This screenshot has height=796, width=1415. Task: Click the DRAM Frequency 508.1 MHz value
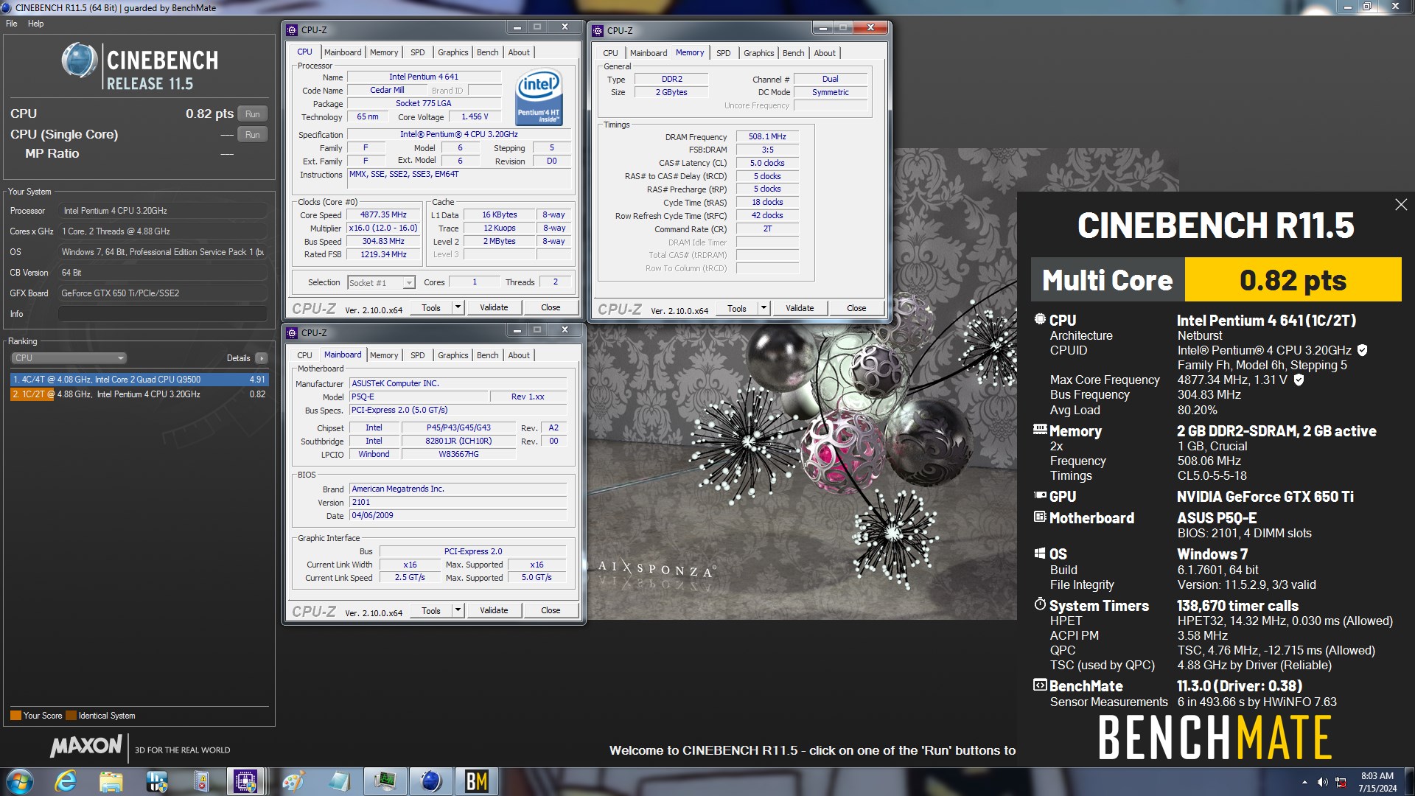[767, 136]
